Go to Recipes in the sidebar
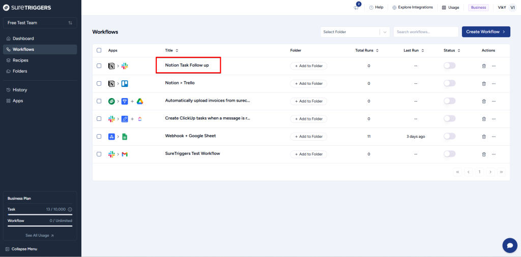 pos(20,60)
